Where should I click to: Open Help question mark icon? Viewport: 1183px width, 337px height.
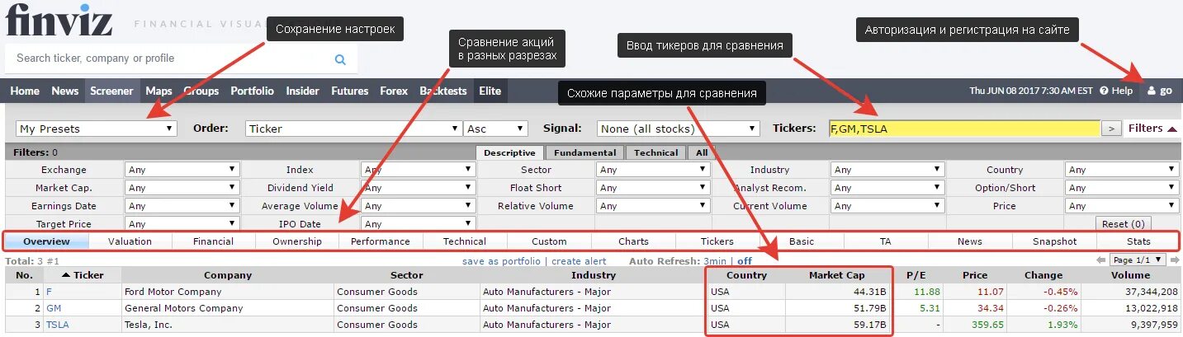[1103, 91]
